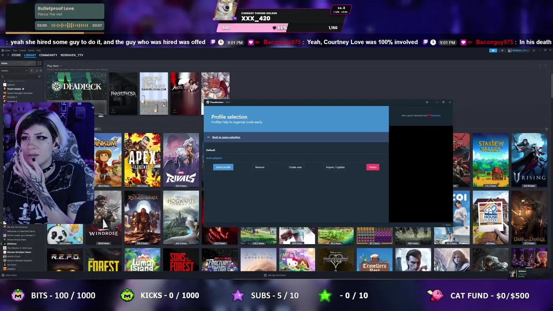
Task: Toggle collections grid view icon beside Home
Action: (x=39, y=63)
